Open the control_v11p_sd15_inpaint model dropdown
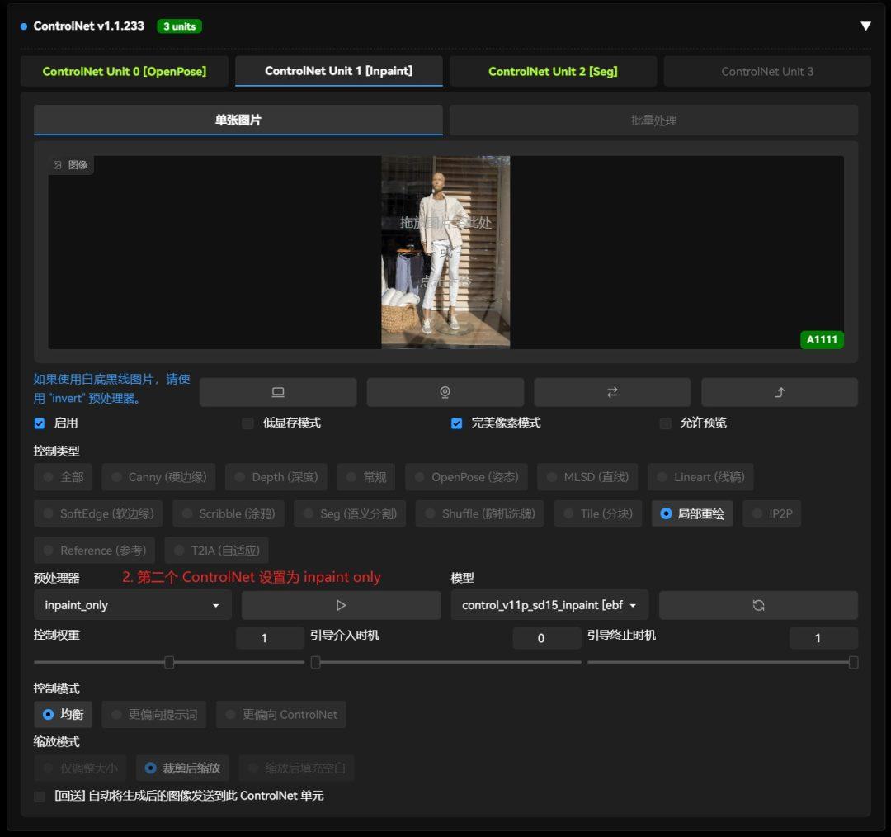891x837 pixels. (549, 605)
